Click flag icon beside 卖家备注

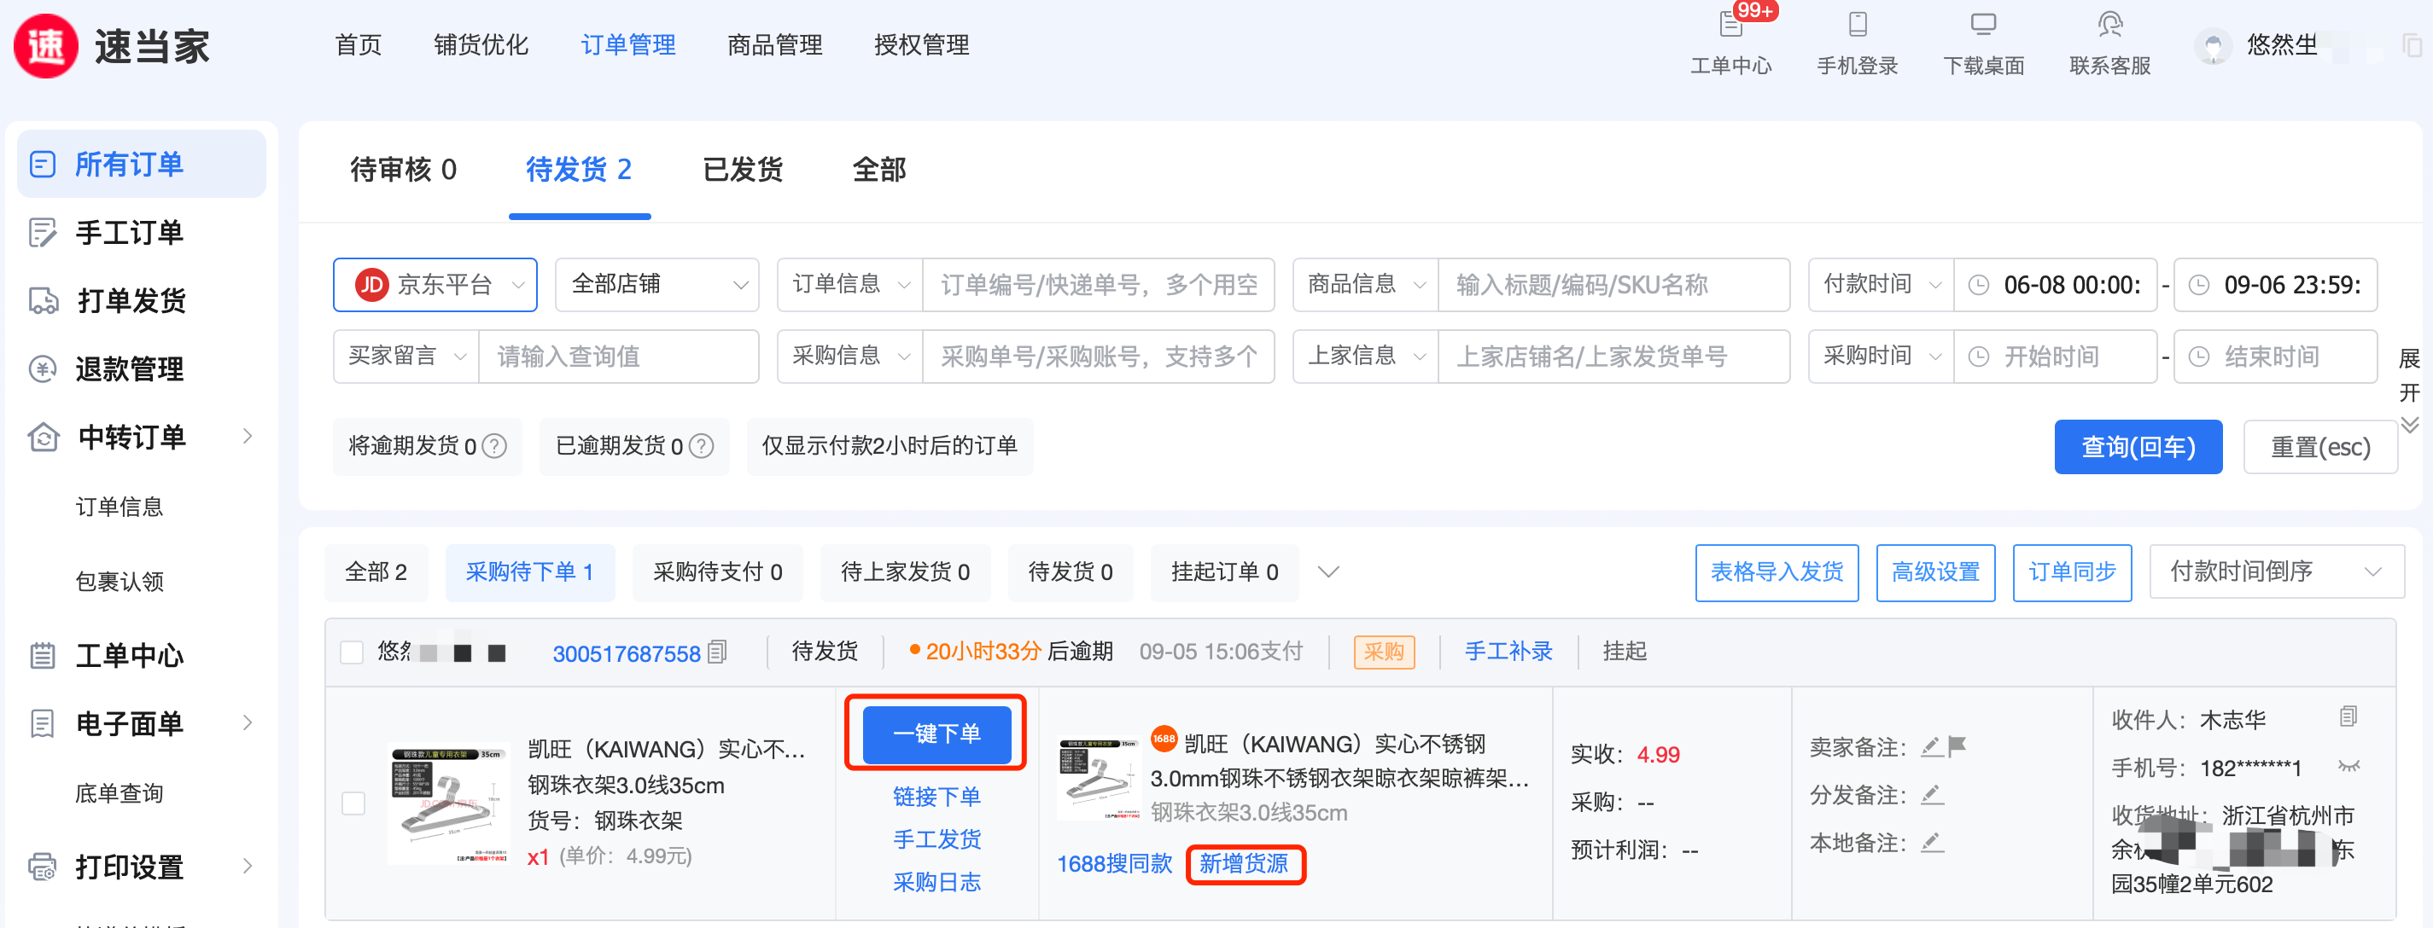tap(1957, 746)
